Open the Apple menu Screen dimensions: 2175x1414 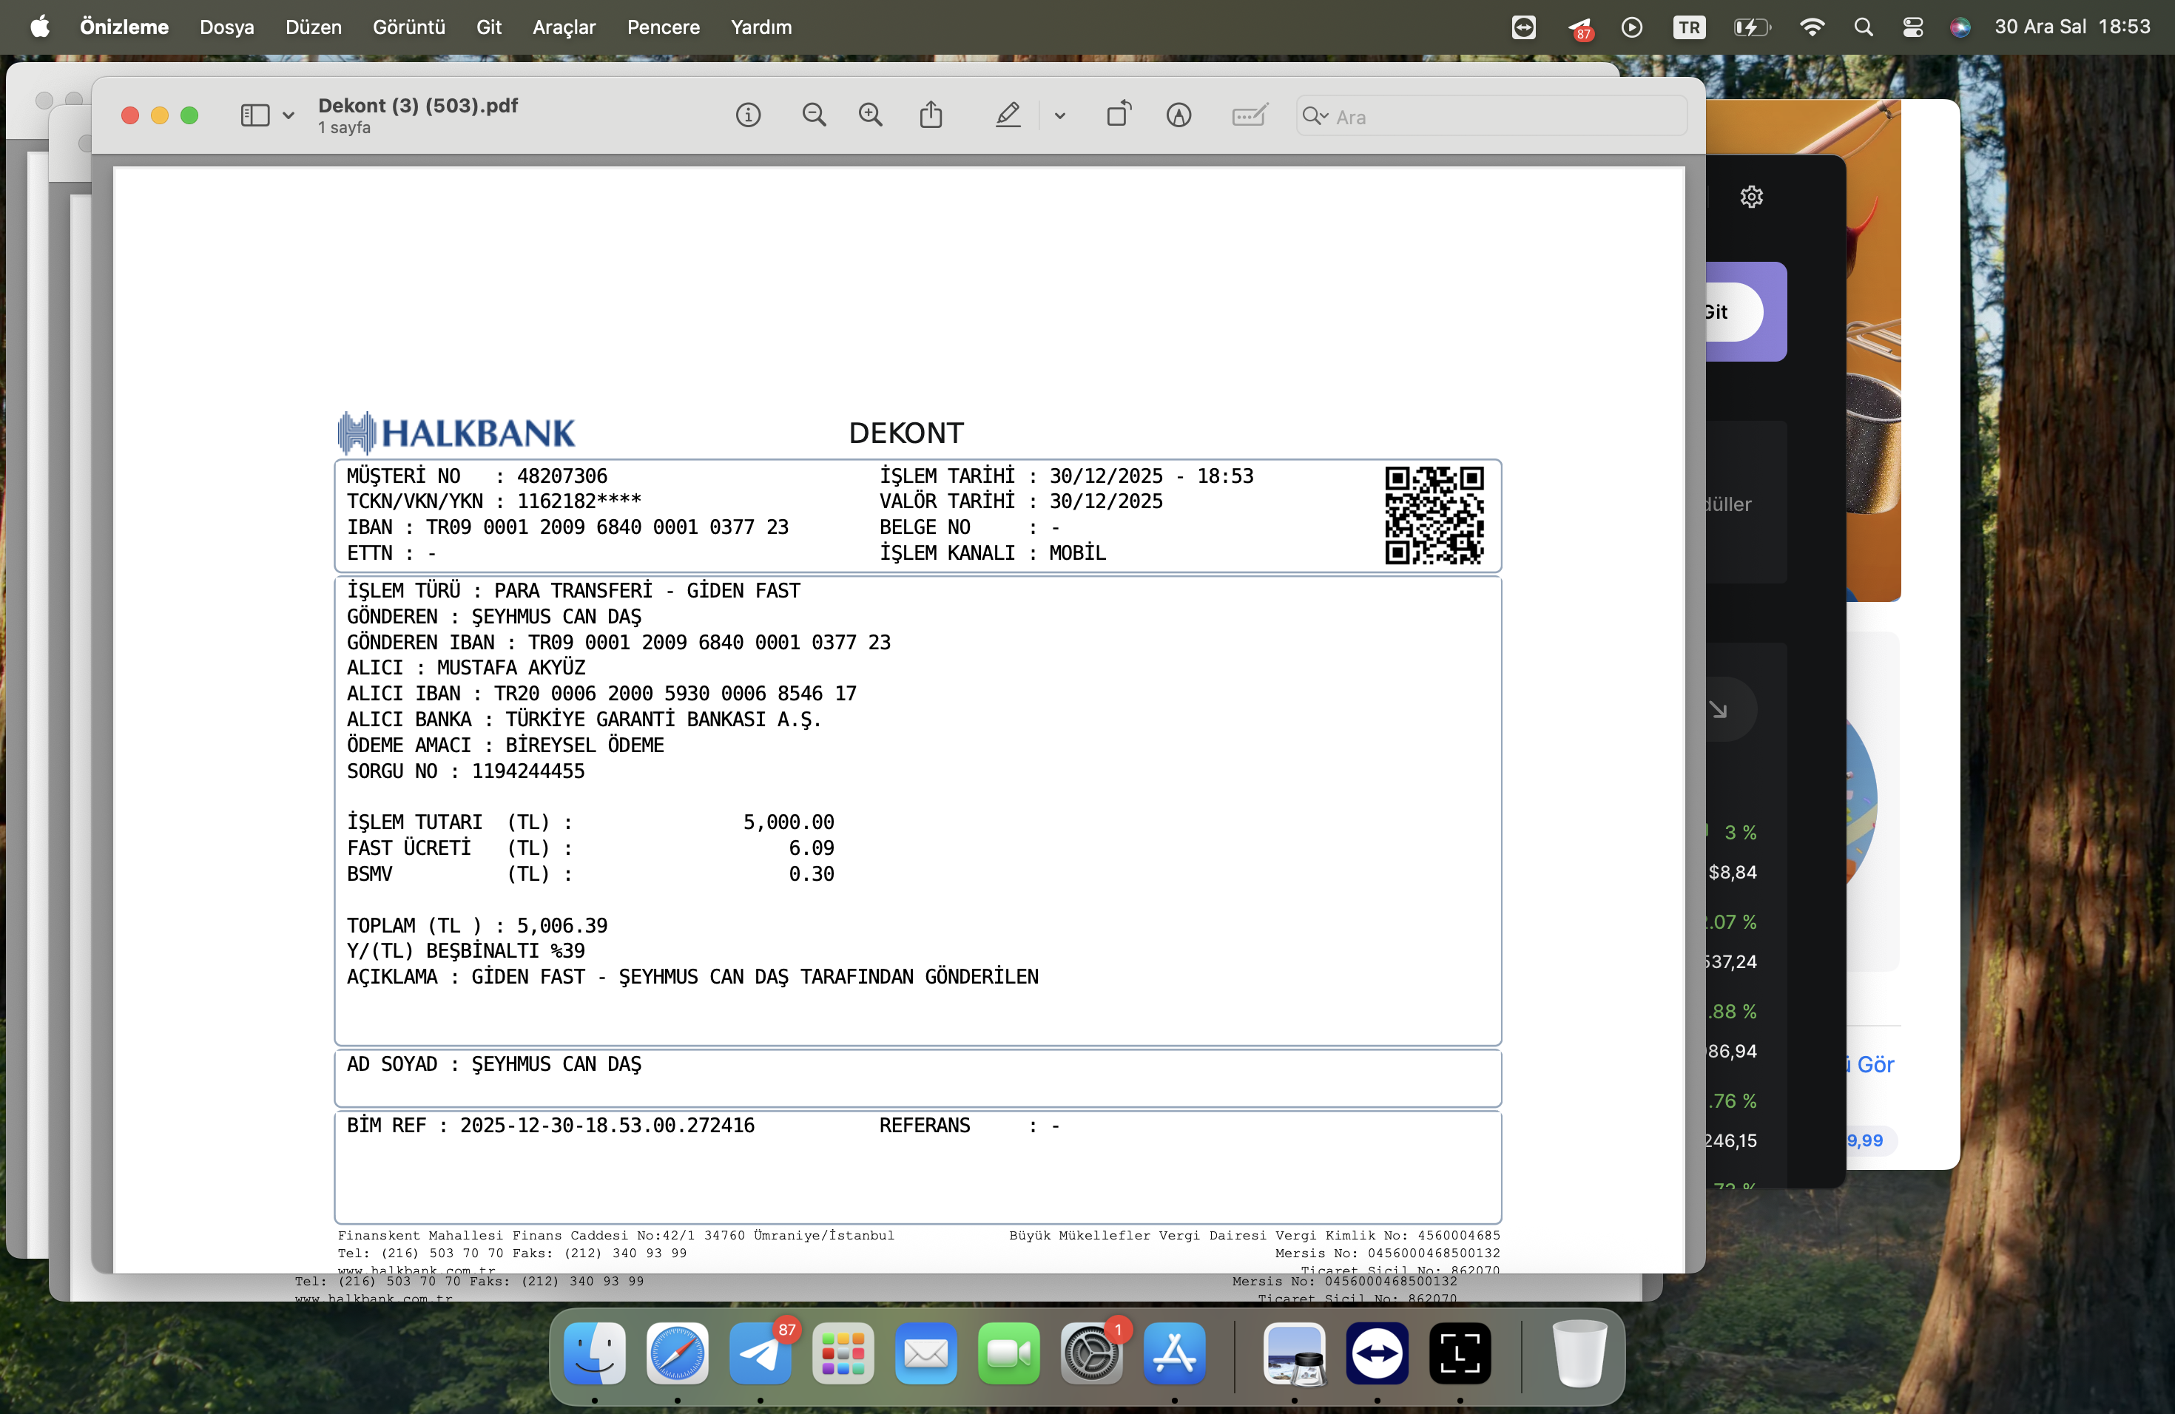40,27
